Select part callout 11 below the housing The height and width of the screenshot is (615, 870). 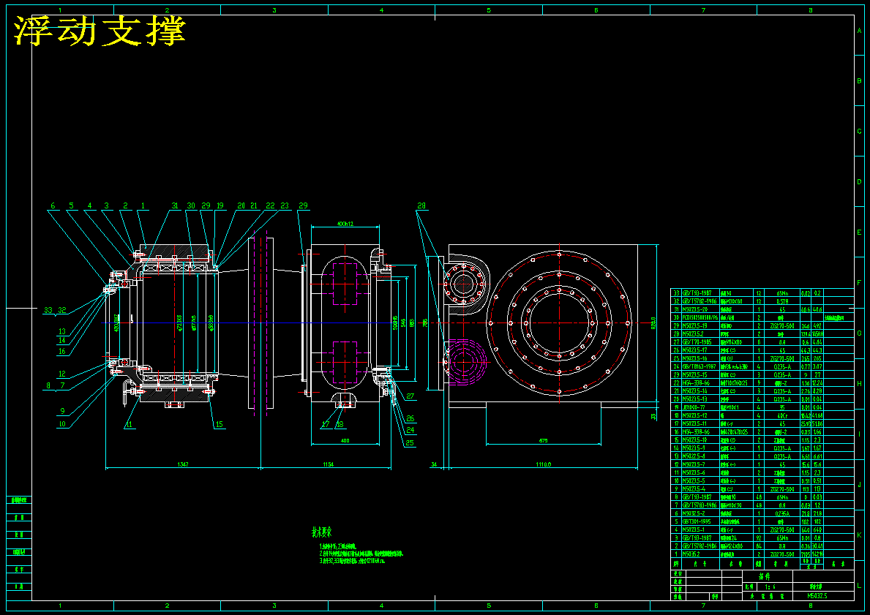click(x=130, y=425)
